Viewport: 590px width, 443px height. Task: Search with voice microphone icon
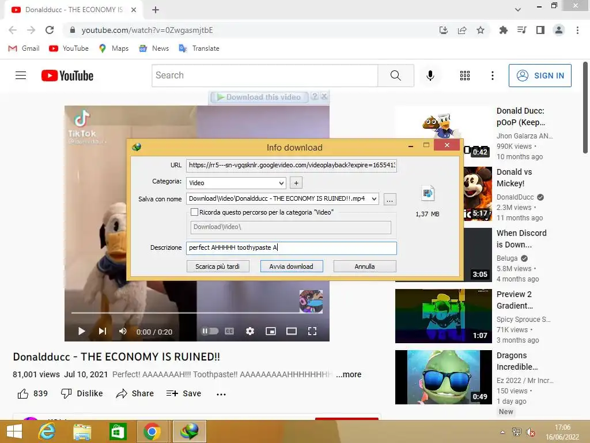click(430, 76)
